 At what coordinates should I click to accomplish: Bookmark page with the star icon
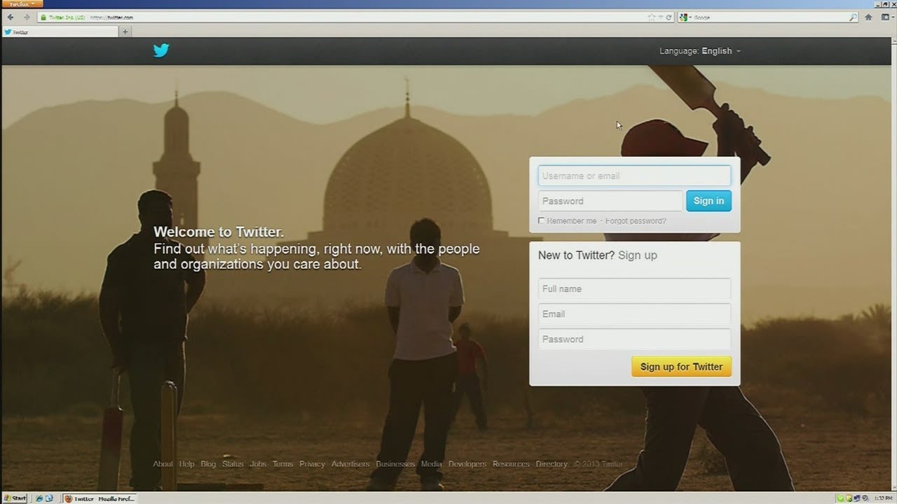click(x=652, y=17)
